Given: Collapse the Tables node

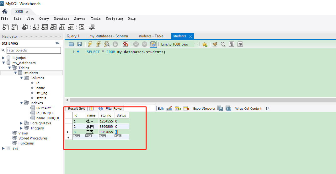Looking at the screenshot, I should tap(9, 68).
